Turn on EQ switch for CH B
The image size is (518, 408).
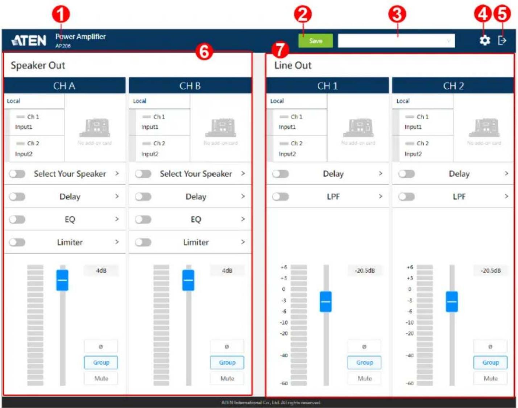(143, 220)
